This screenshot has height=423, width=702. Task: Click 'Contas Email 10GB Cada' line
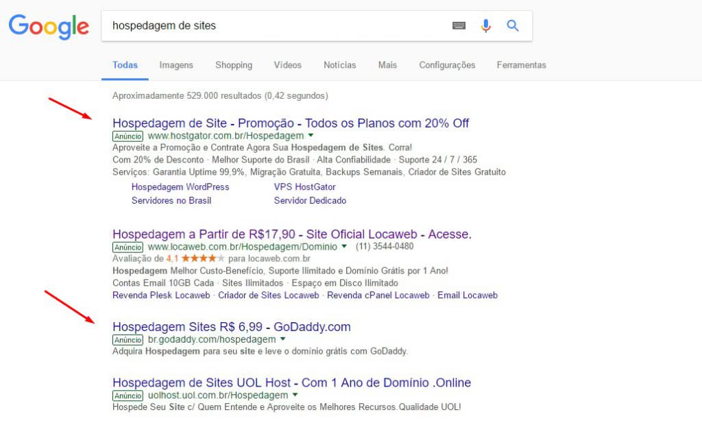point(255,283)
